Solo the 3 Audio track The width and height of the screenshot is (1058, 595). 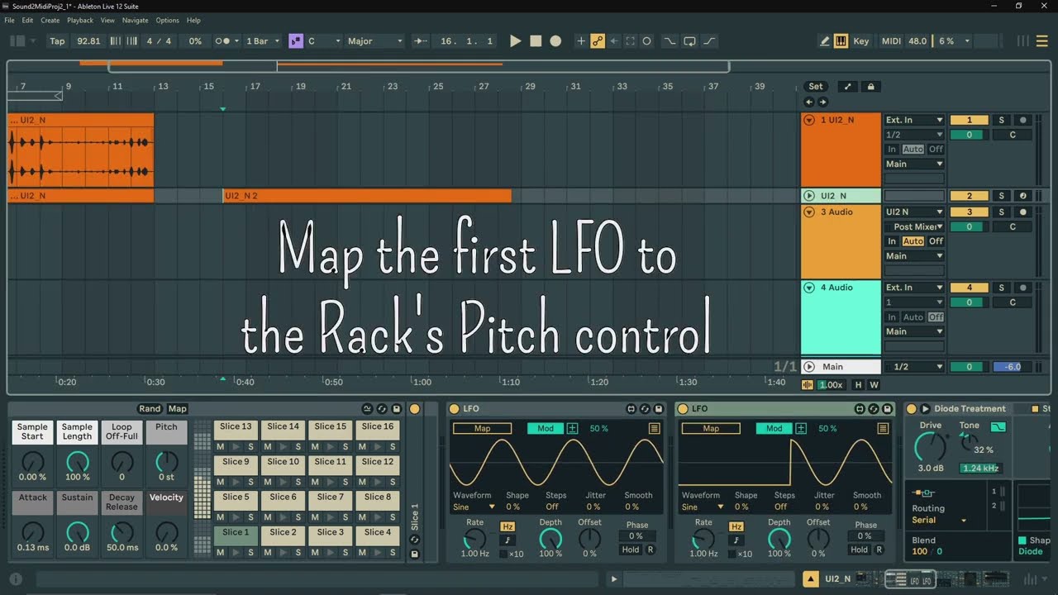1001,212
